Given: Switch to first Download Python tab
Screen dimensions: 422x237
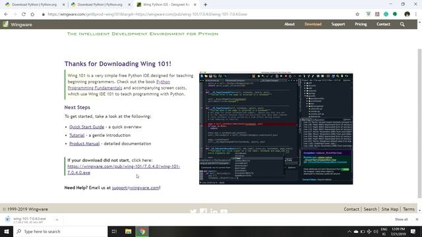Looking at the screenshot, I should [34, 5].
